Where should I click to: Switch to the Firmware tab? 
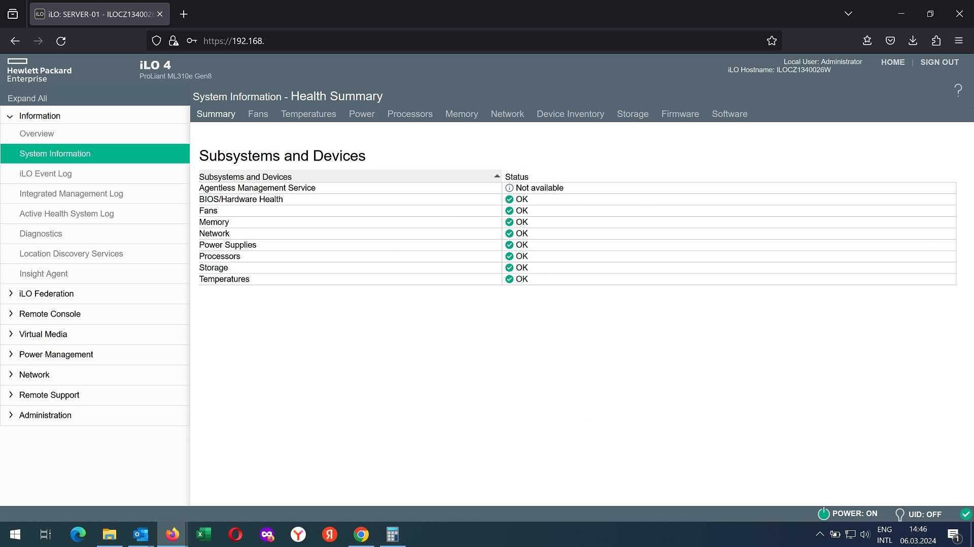point(680,114)
